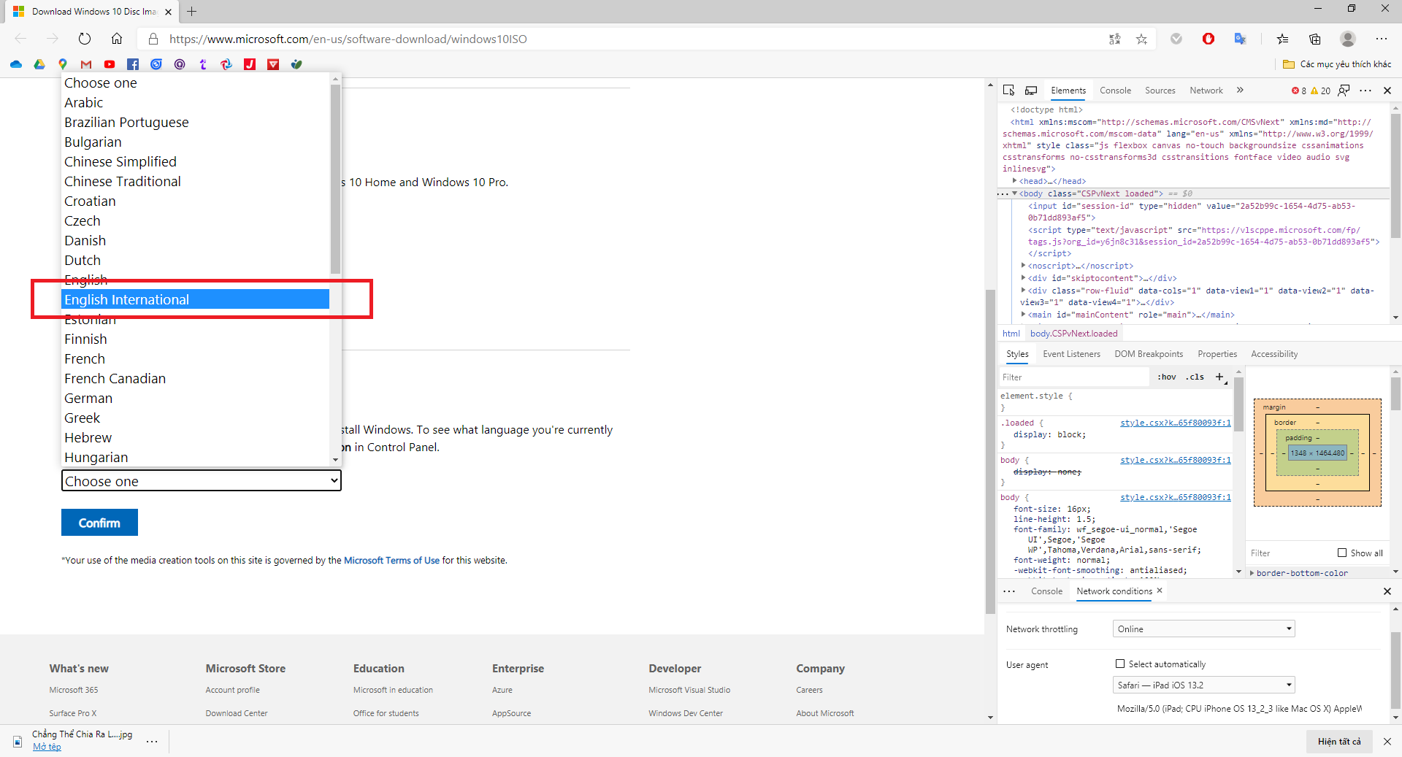Open the Network throttling Online dropdown
The image size is (1402, 757).
(1204, 629)
